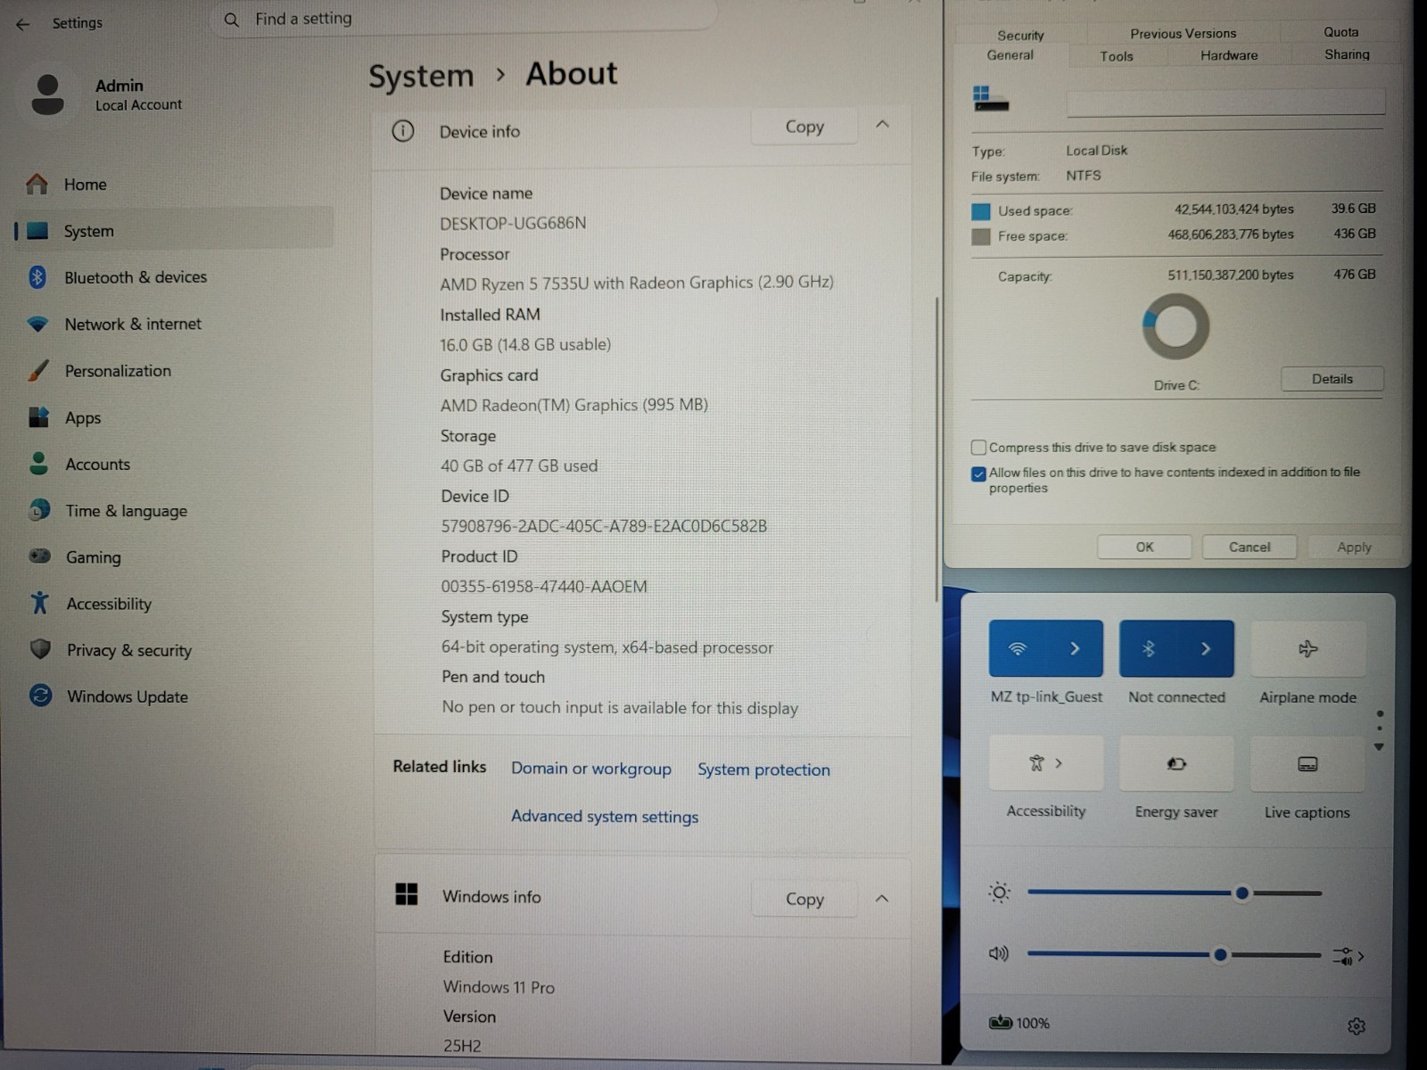The height and width of the screenshot is (1070, 1427).
Task: Open System protection link
Action: click(x=763, y=770)
